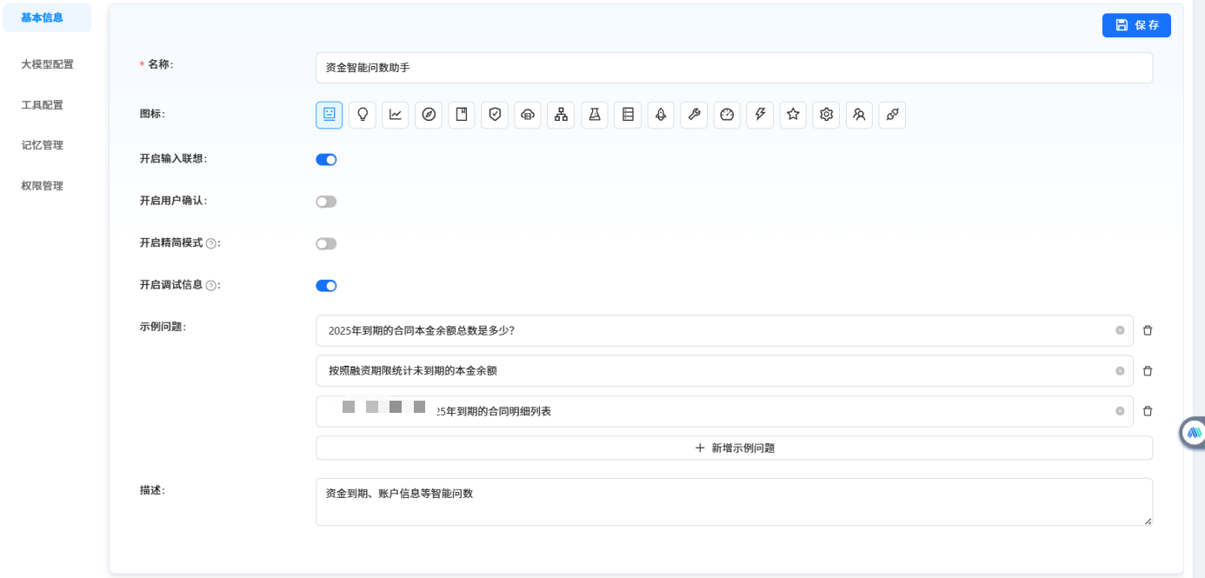Pick the compass icon
1205x578 pixels.
point(429,115)
